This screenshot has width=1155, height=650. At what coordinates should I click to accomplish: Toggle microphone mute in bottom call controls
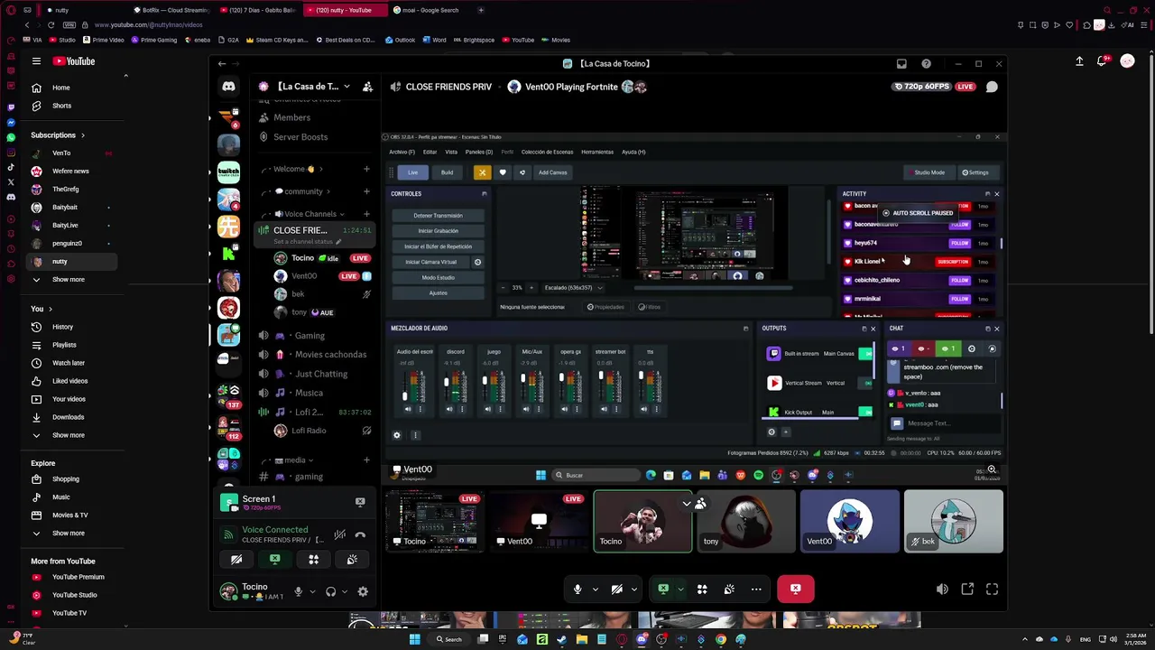[577, 590]
